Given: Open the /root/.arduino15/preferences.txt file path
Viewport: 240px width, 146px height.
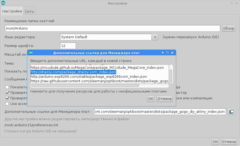Looking at the screenshot, I should [31, 125].
